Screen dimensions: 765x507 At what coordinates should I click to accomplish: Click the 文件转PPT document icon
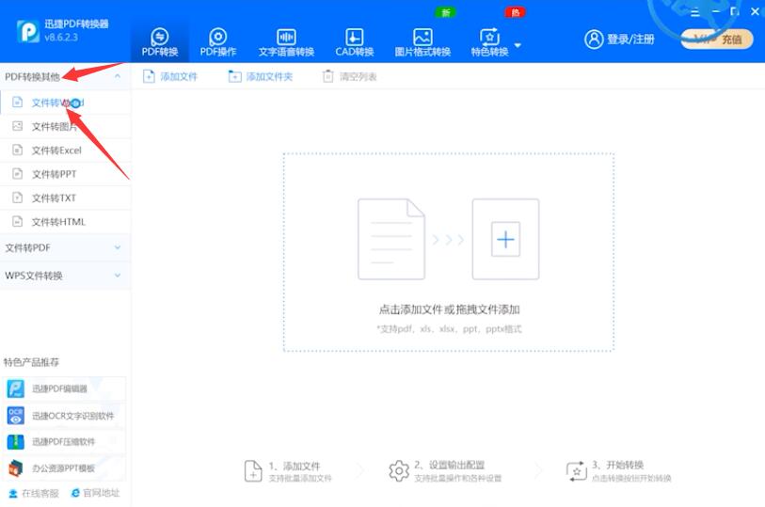click(18, 174)
